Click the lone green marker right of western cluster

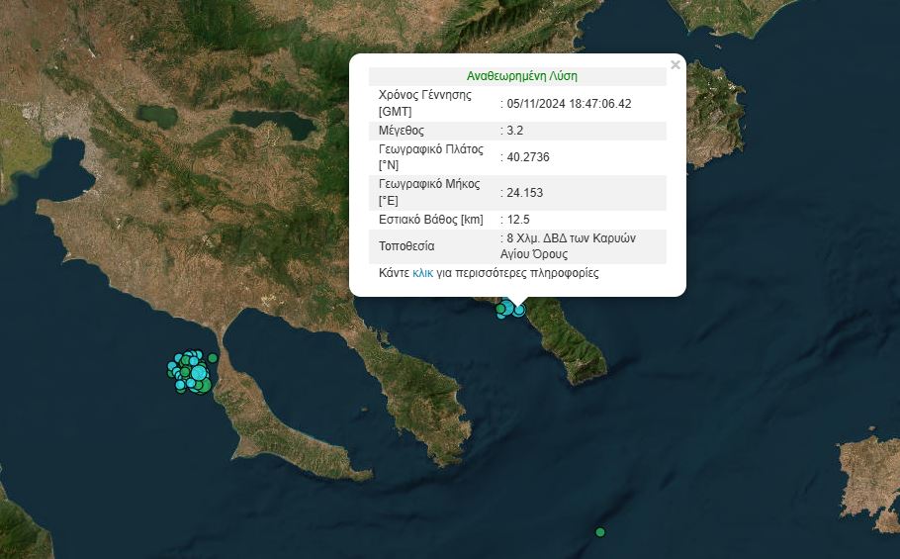coord(213,358)
